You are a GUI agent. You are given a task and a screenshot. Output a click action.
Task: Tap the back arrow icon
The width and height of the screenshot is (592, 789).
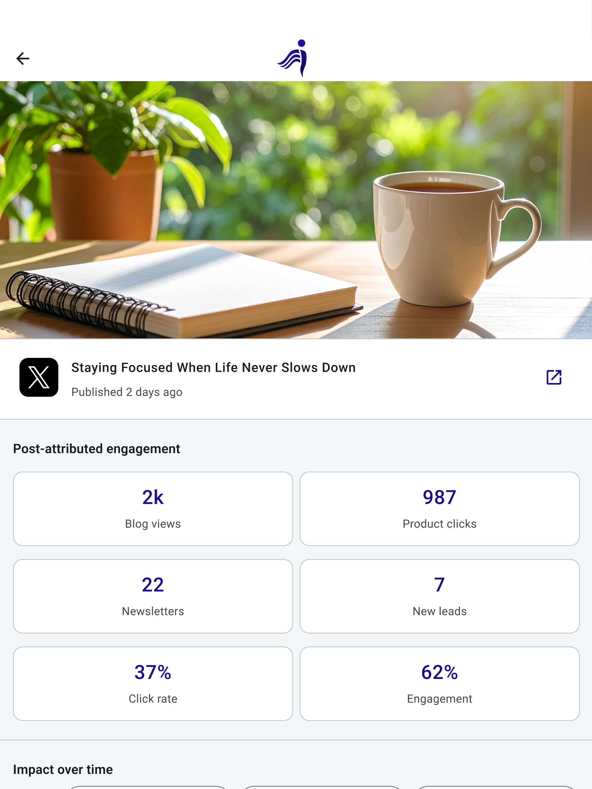click(22, 58)
